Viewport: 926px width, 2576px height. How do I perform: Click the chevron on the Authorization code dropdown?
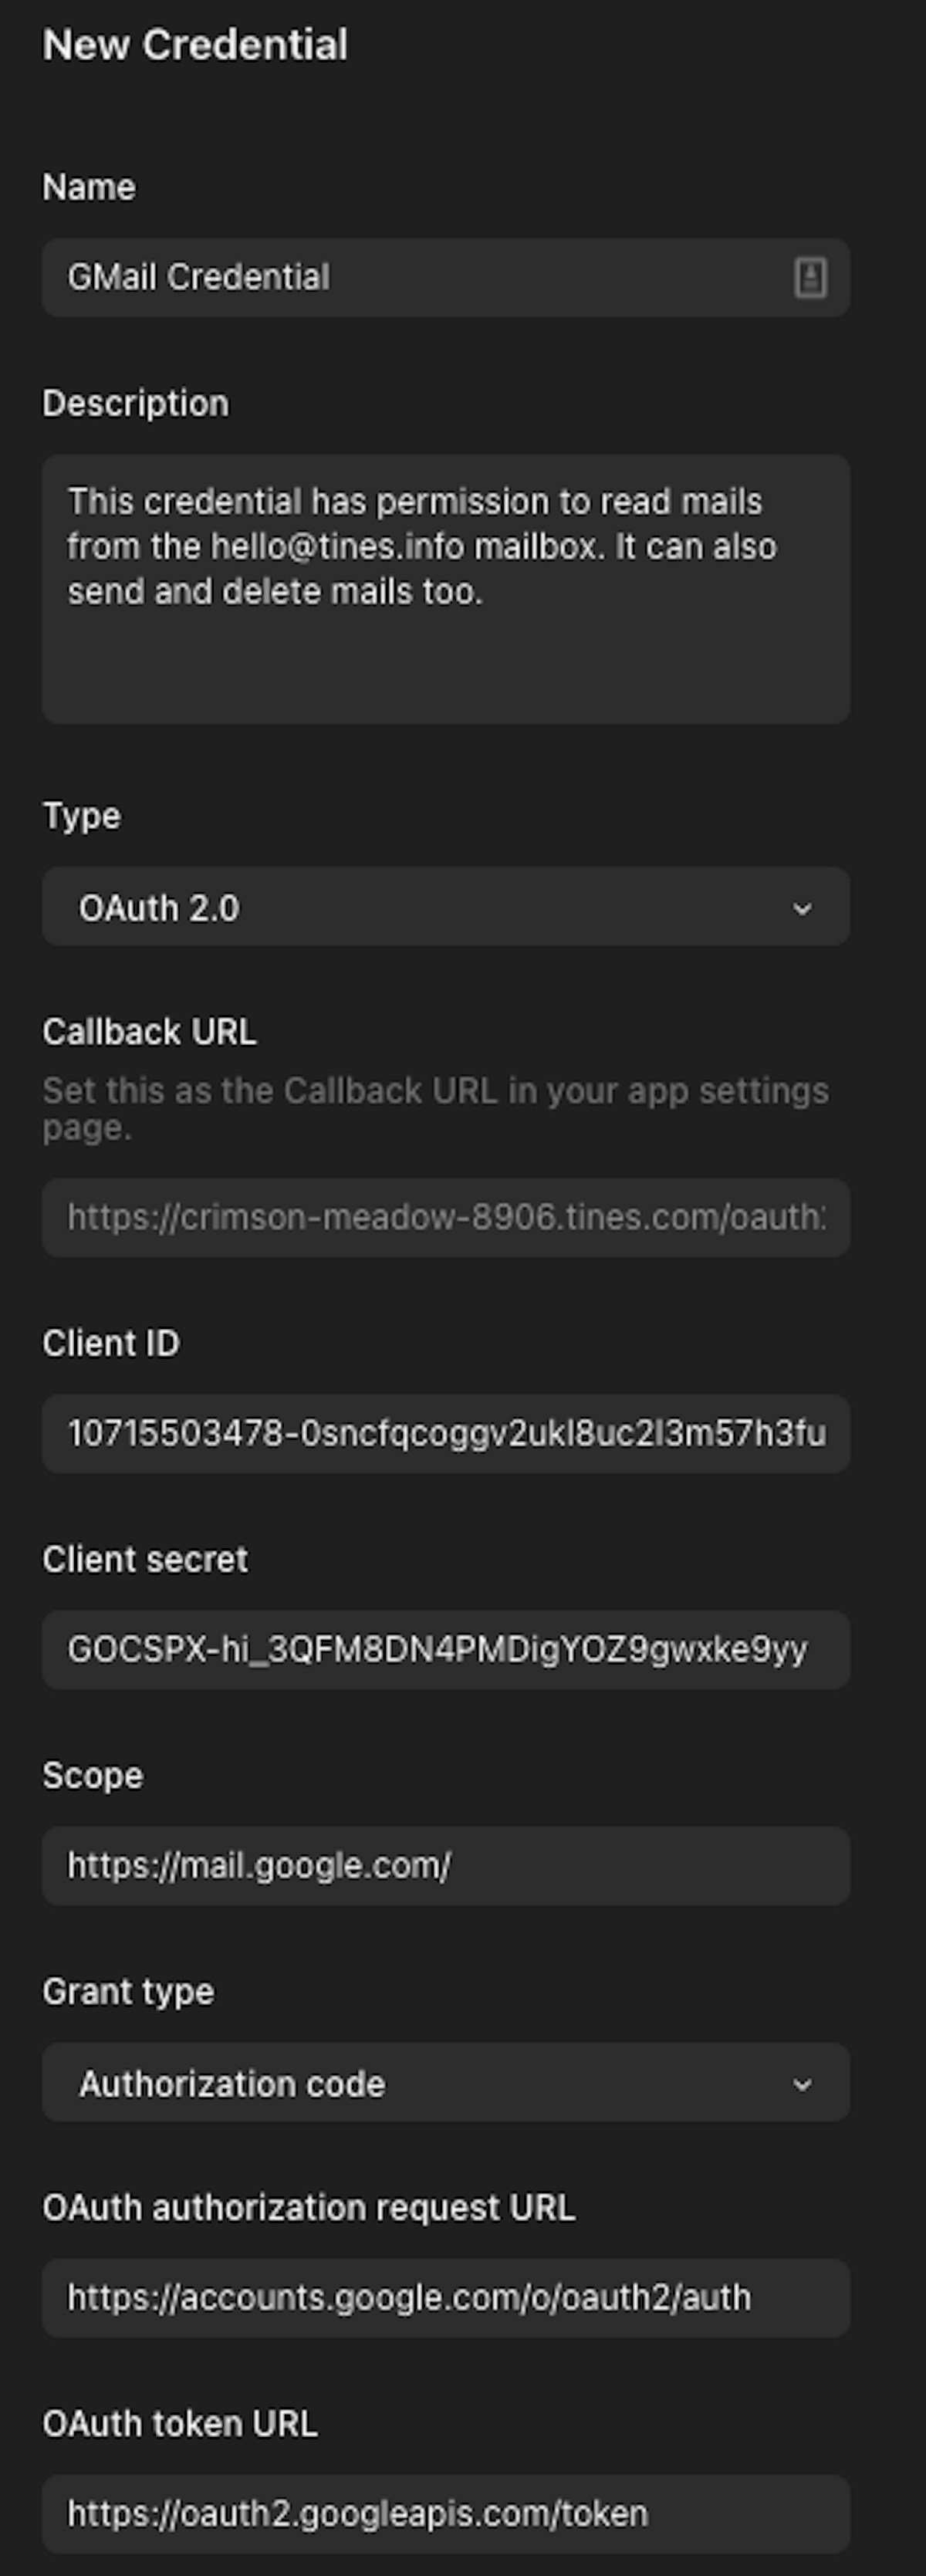click(x=802, y=2084)
